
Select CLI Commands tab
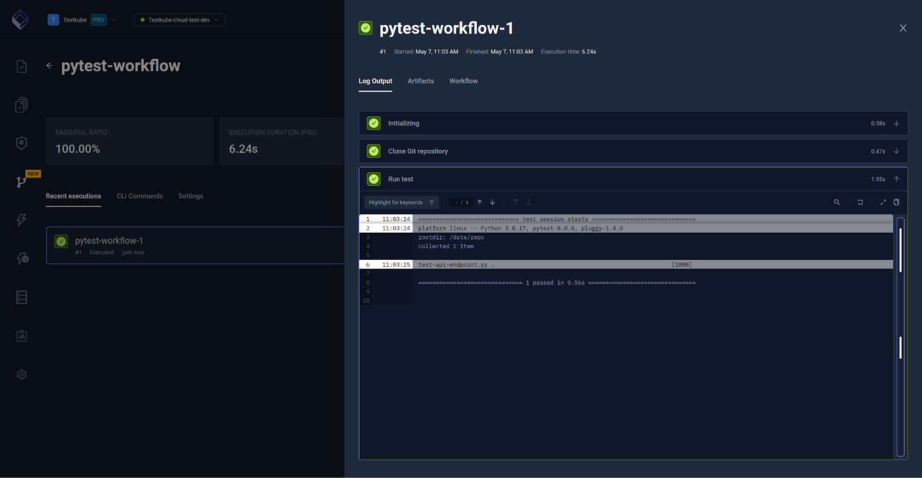pyautogui.click(x=139, y=196)
